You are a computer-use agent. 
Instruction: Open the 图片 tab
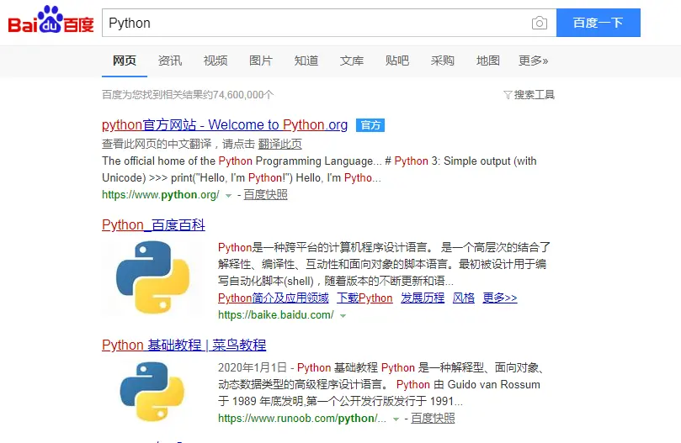(x=261, y=61)
